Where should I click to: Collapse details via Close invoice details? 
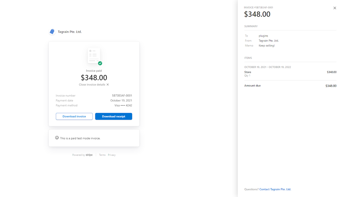point(94,85)
